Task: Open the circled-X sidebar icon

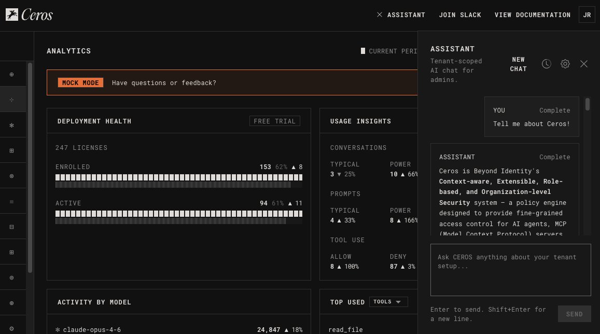Action: [11, 176]
